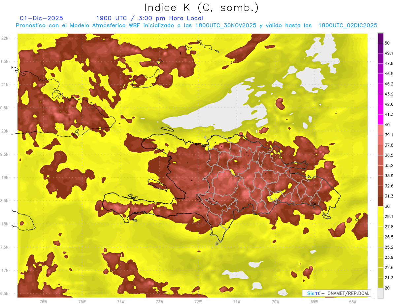Screen dimensions: 396x306
Task: Click the 18N latitude label
Action: point(5,224)
